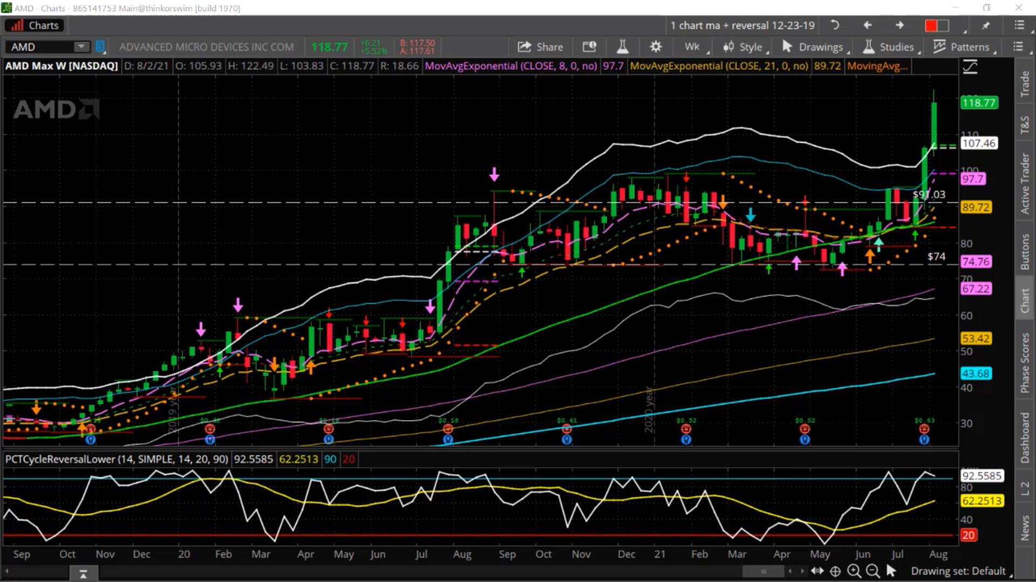This screenshot has height=582, width=1036.
Task: Open the Style menu
Action: coord(745,47)
